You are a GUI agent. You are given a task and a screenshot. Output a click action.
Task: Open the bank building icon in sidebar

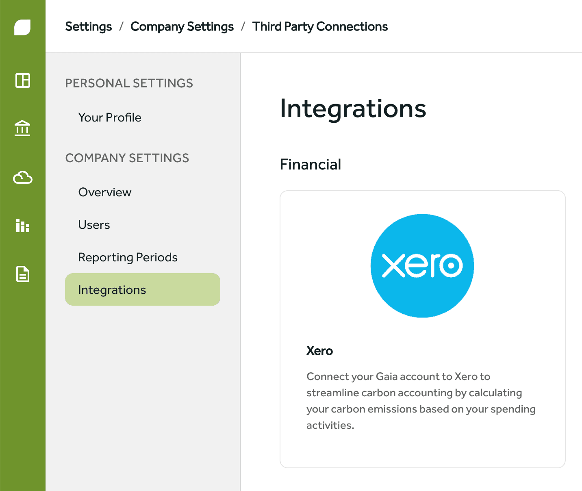tap(22, 128)
